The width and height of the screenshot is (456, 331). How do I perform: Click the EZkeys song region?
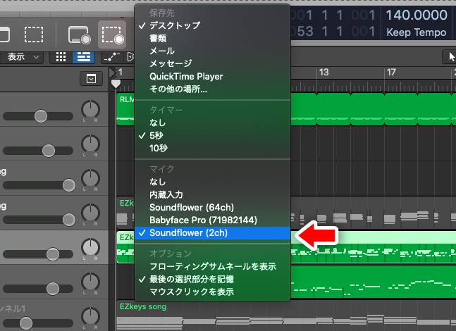[286, 316]
